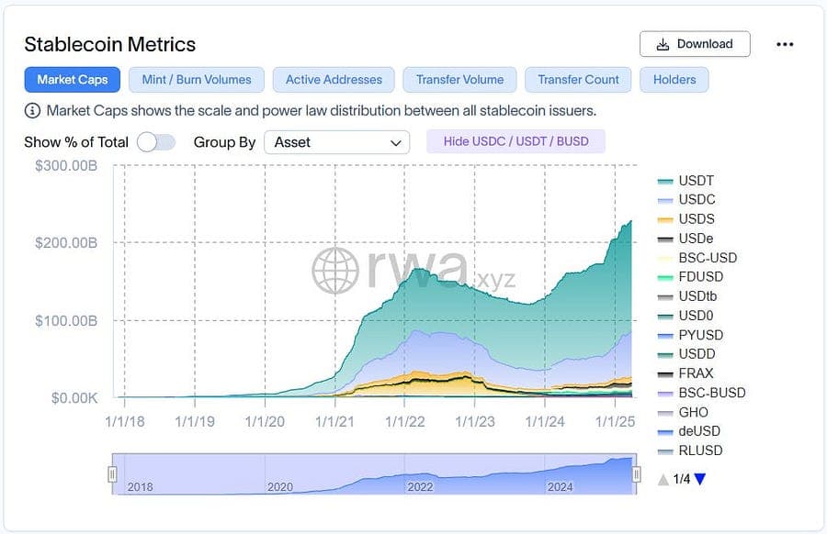Toggle USD0 series in the legend

click(x=685, y=316)
